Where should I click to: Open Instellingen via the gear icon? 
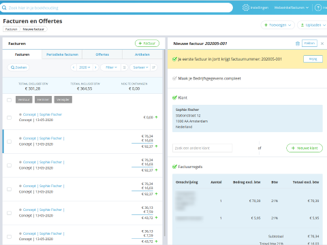coord(246,7)
